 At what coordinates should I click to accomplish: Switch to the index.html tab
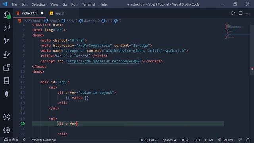point(30,13)
